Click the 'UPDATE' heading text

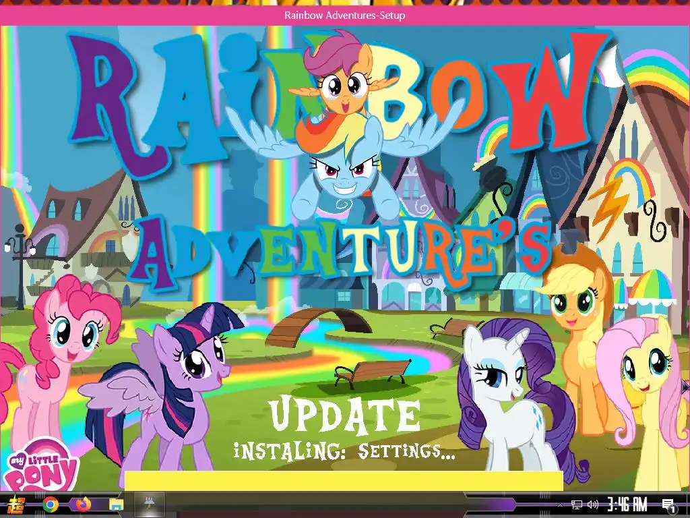point(346,415)
